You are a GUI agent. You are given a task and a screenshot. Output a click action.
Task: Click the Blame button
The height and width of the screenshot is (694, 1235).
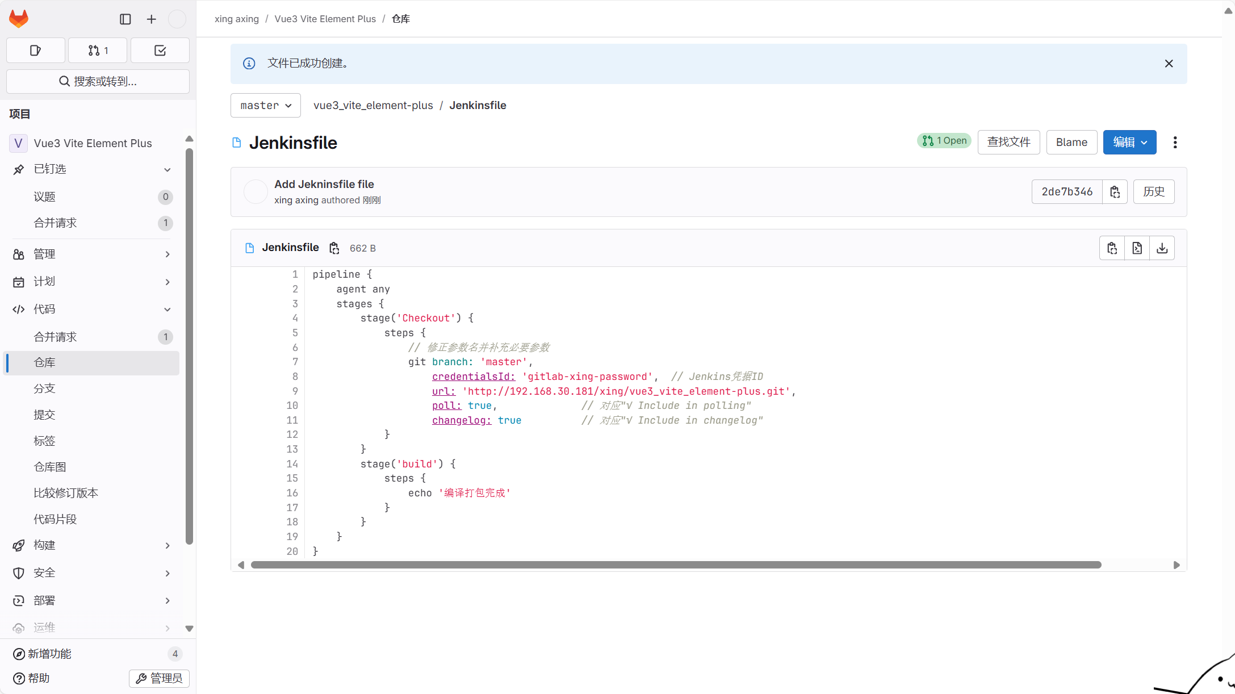click(1071, 142)
